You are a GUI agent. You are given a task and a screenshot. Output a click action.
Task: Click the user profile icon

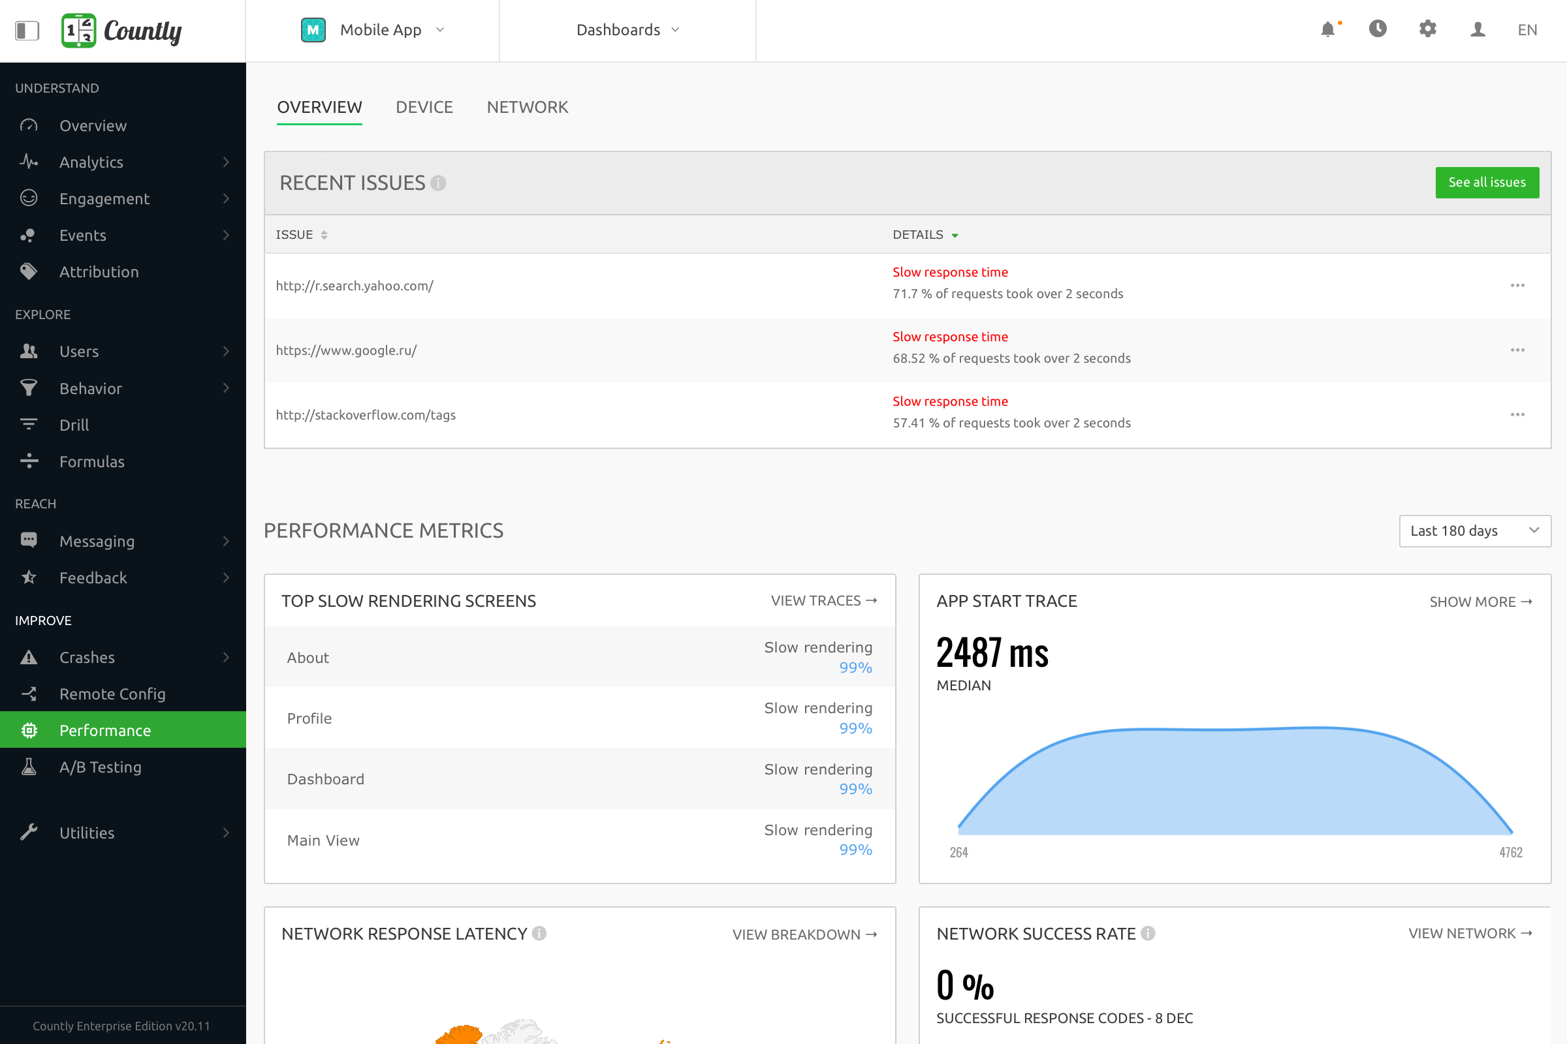coord(1477,29)
